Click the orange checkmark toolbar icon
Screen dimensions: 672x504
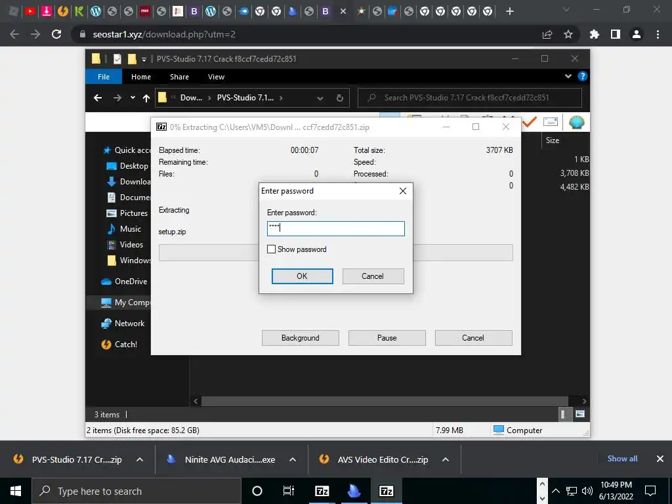coord(530,122)
